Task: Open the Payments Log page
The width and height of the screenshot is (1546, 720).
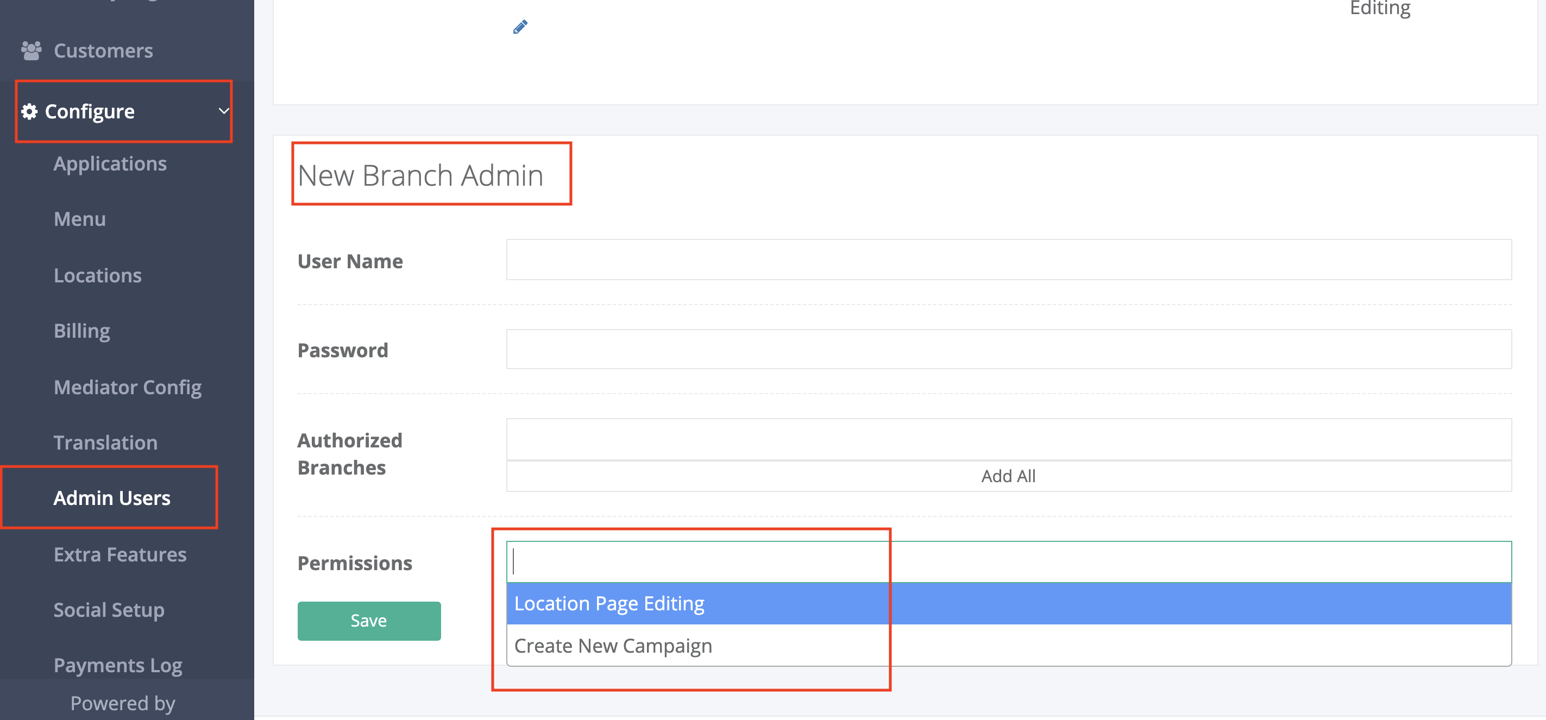Action: 118,665
